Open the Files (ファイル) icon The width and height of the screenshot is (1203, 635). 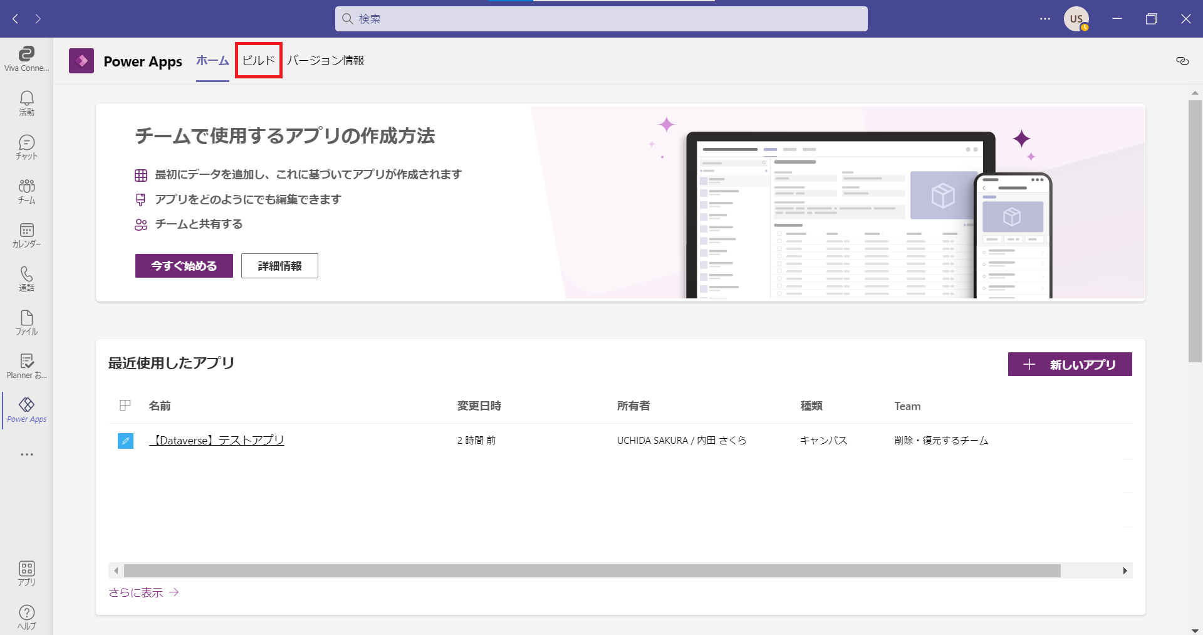coord(26,322)
